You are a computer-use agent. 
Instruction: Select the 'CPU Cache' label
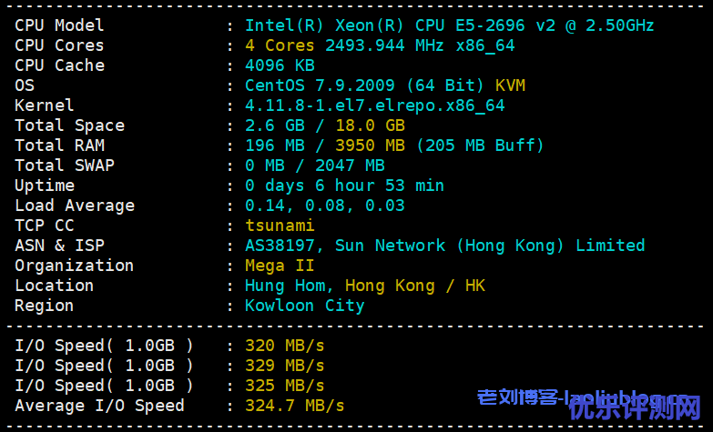[x=59, y=65]
